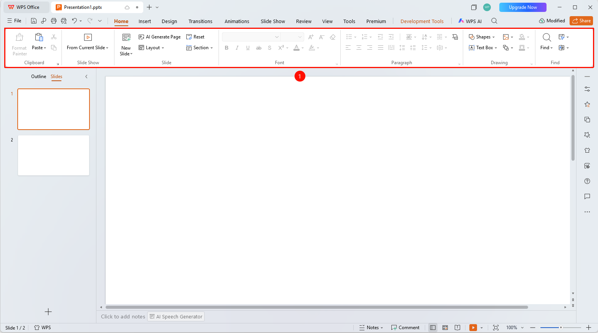Image resolution: width=598 pixels, height=333 pixels.
Task: Open the Animations tab
Action: pyautogui.click(x=237, y=21)
